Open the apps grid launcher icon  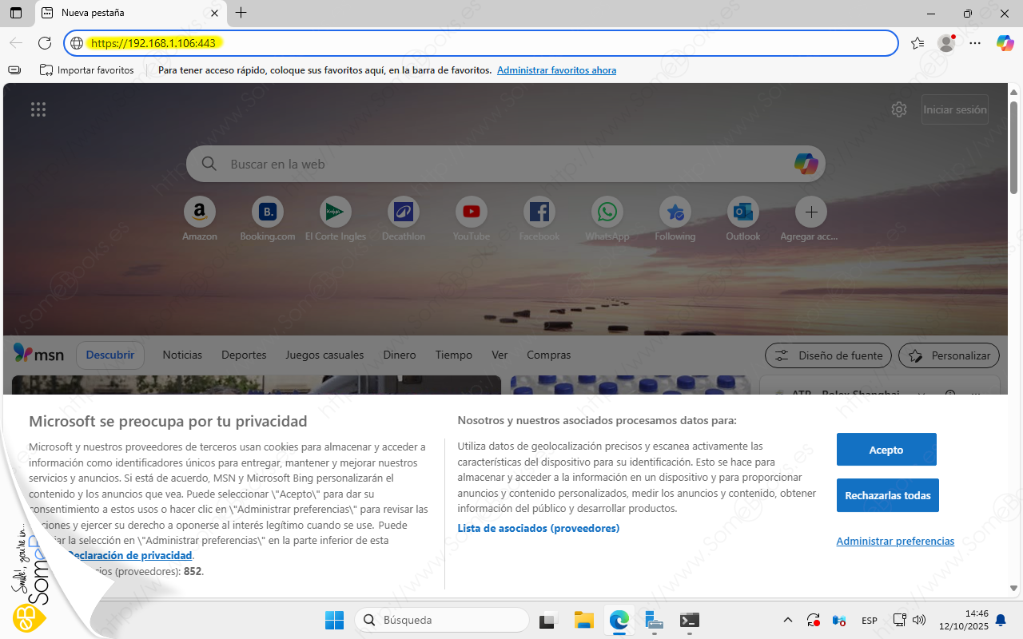[x=38, y=110]
